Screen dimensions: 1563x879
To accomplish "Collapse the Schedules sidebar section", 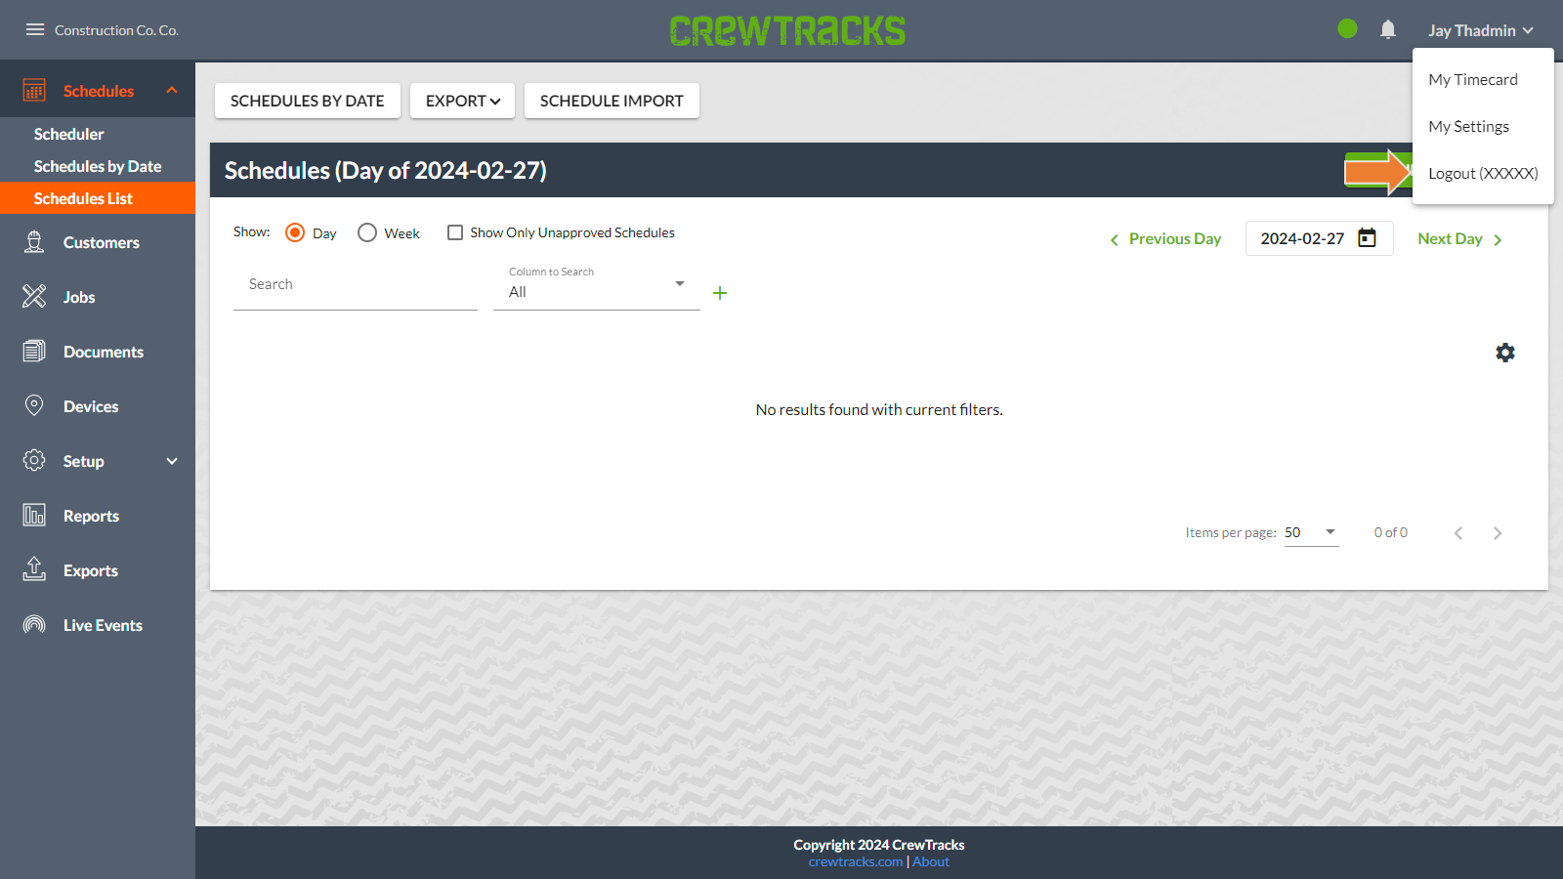I will click(x=172, y=91).
